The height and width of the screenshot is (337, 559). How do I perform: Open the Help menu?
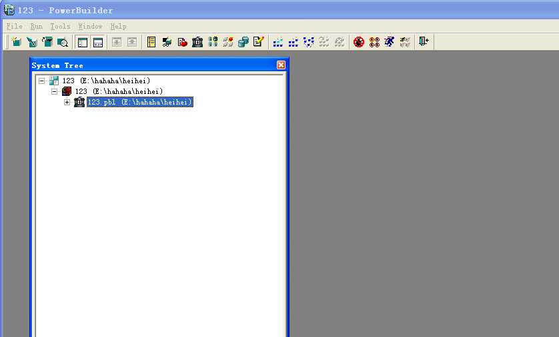tap(118, 27)
